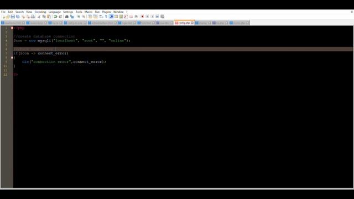This screenshot has width=354, height=199.
Task: Click the Replace toolbar icon
Action: point(72,17)
